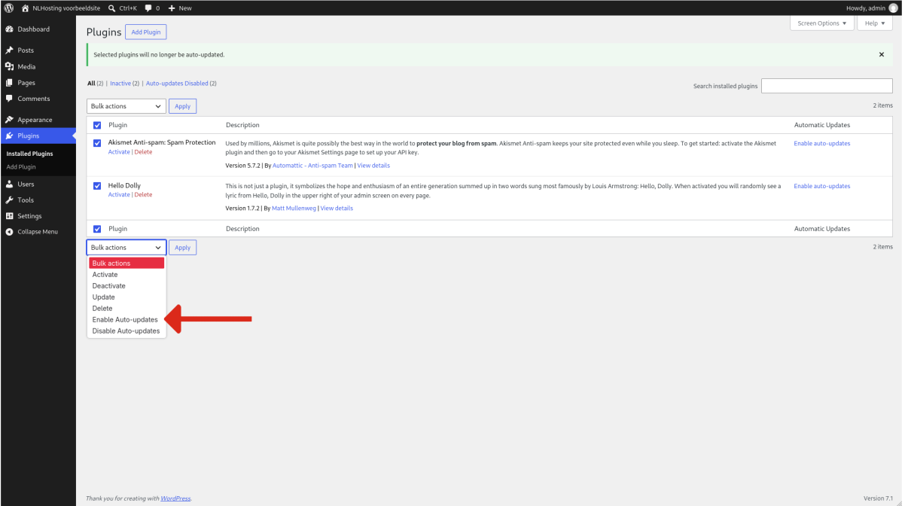View details for Hello Dolly plugin

[x=337, y=209]
